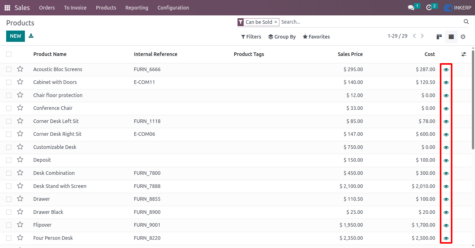475x248 pixels.
Task: Expand the Filters dropdown
Action: [251, 37]
